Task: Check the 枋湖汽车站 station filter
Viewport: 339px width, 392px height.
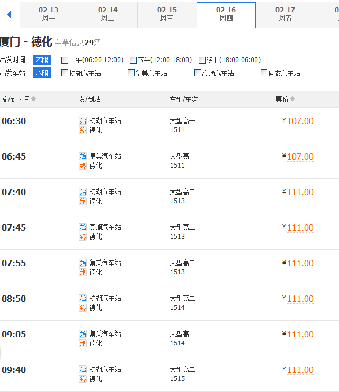Action: (x=65, y=73)
